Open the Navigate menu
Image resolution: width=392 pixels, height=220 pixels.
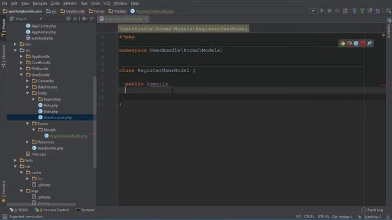click(x=40, y=4)
